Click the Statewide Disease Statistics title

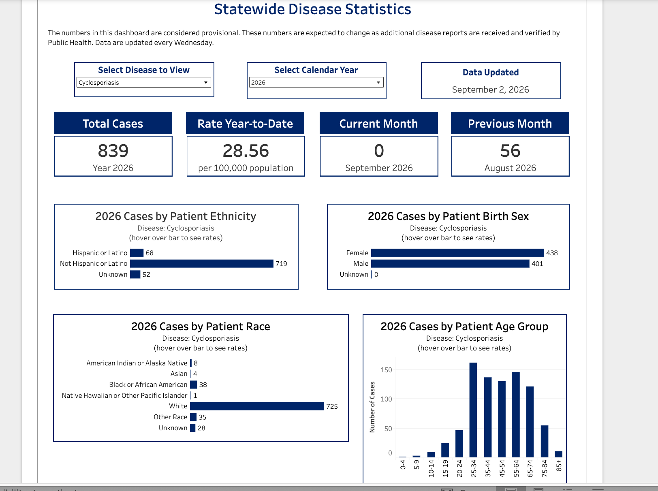pos(313,9)
